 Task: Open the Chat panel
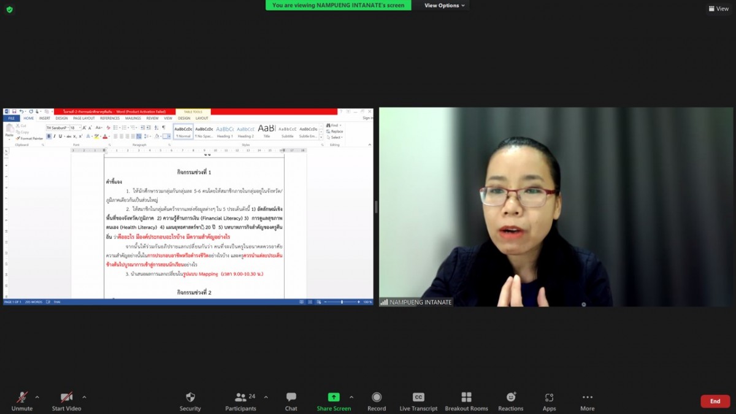291,401
